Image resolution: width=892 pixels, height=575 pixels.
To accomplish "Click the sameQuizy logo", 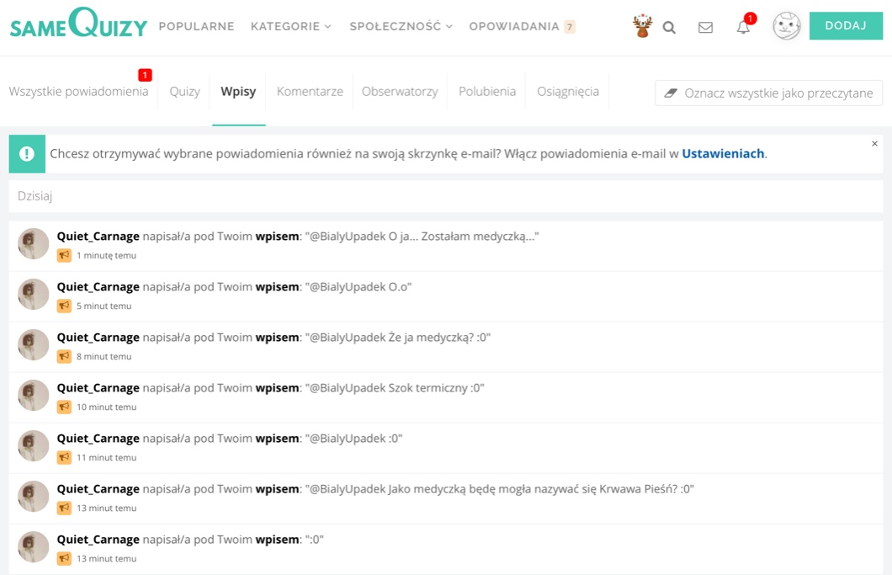I will click(x=78, y=25).
